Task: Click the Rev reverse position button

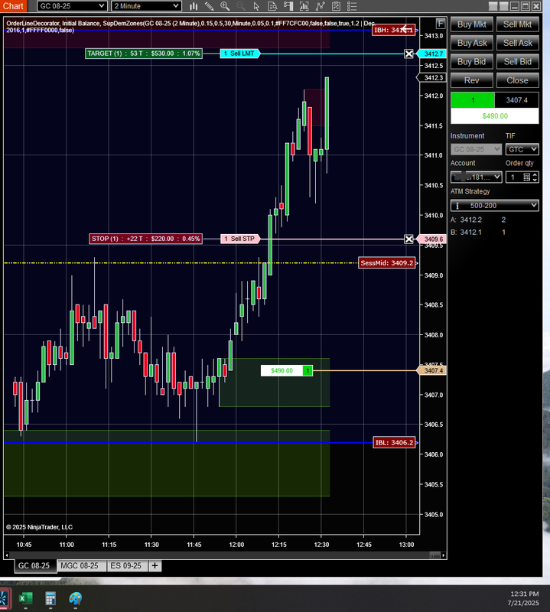Action: [x=471, y=80]
